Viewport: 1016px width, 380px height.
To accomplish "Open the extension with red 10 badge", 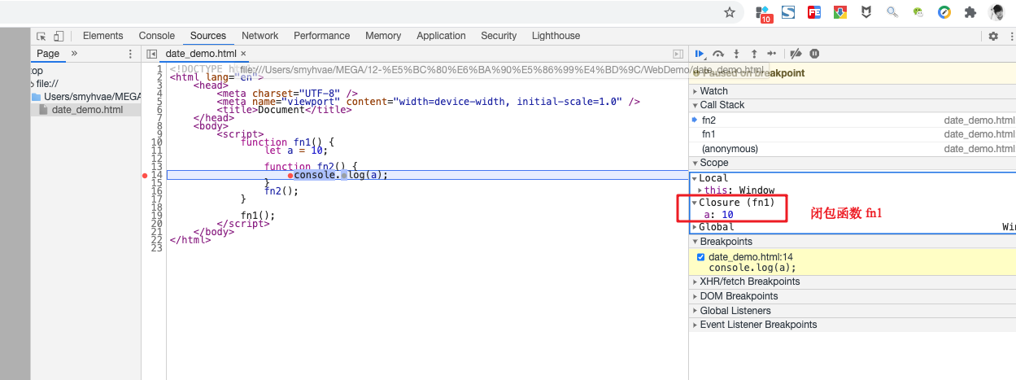I will click(x=763, y=13).
